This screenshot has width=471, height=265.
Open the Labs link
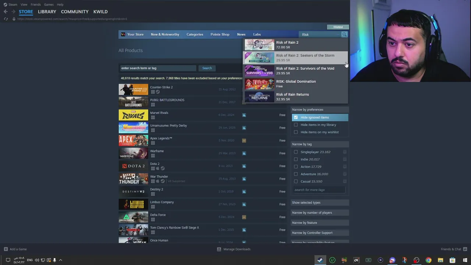tap(257, 35)
